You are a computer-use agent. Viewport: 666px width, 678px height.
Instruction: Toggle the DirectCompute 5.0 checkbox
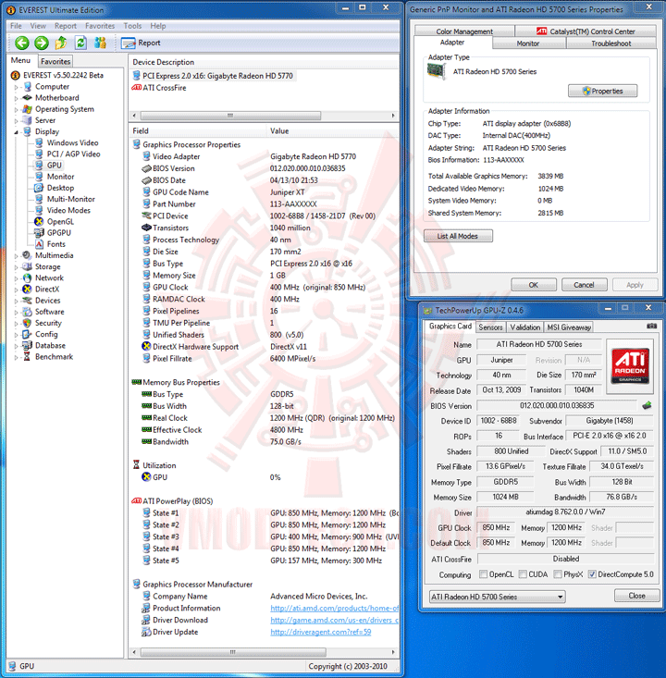[x=592, y=574]
